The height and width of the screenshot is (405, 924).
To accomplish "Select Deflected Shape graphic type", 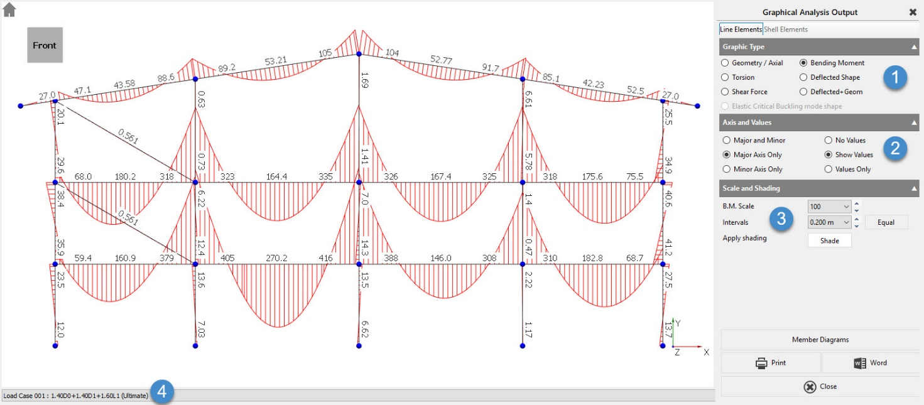I will 803,77.
